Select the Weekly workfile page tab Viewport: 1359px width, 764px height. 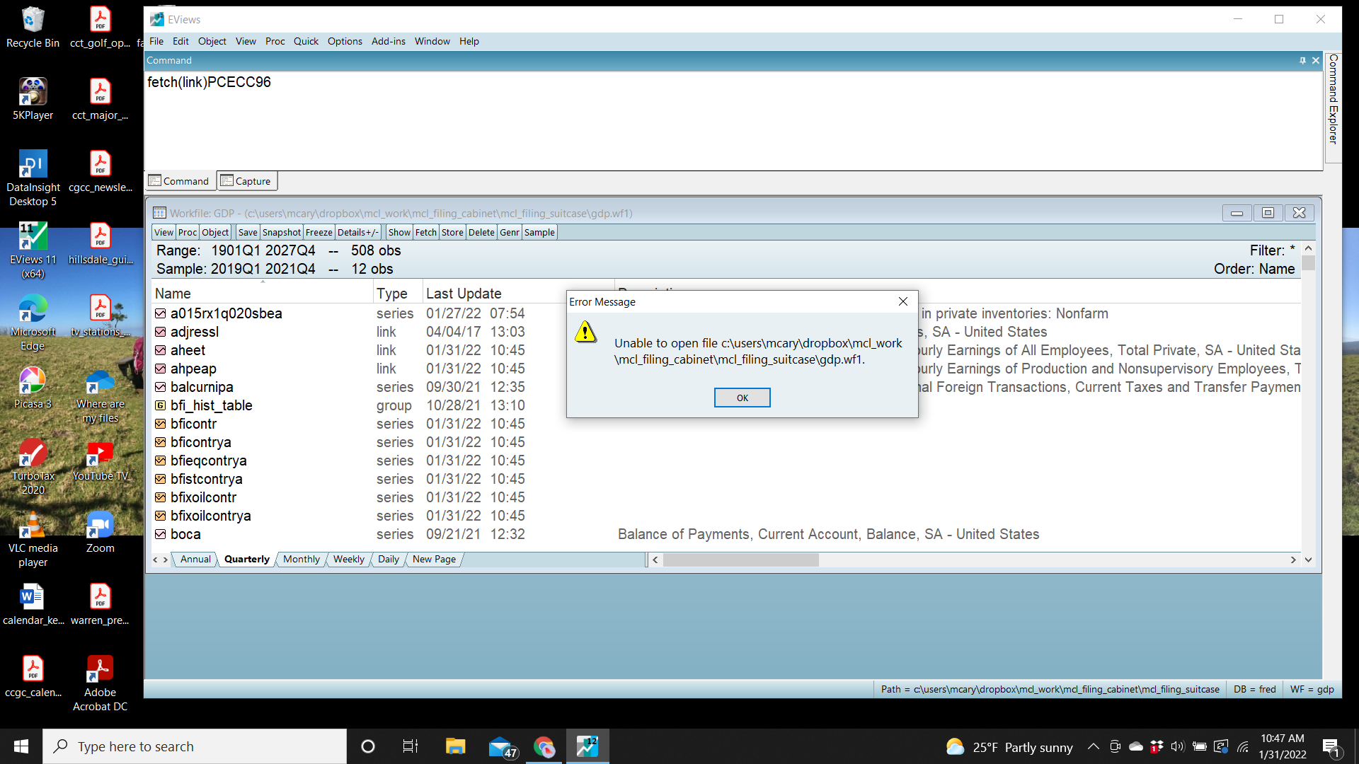(x=349, y=559)
